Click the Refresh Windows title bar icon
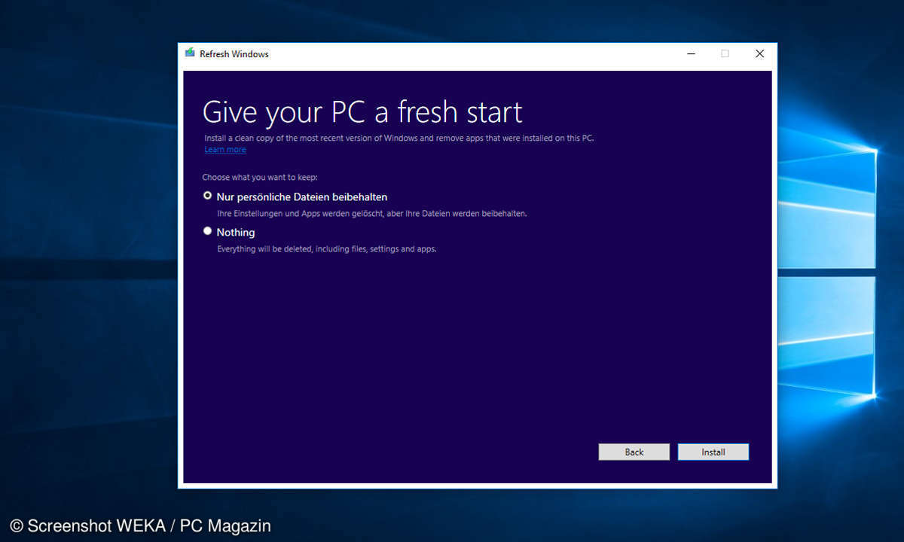904x542 pixels. (190, 53)
